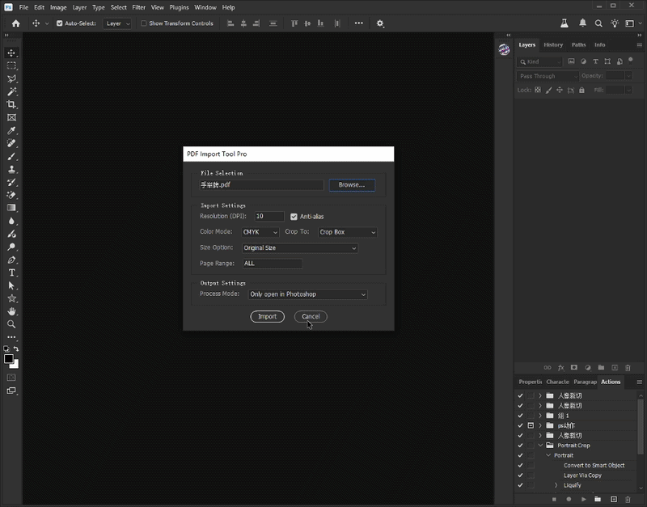The image size is (647, 507).
Task: Swap foreground and background colors
Action: (16, 349)
